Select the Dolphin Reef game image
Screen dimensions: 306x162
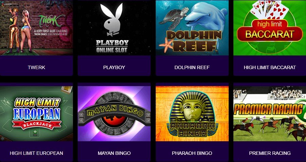192,28
